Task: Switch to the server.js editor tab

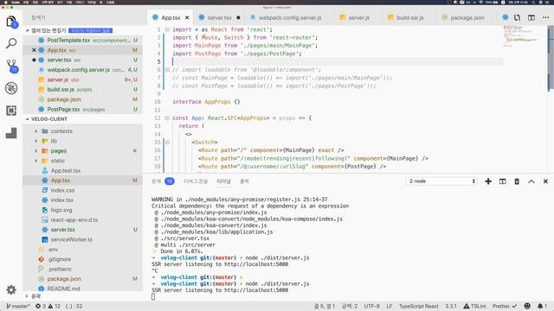Action: (x=358, y=17)
